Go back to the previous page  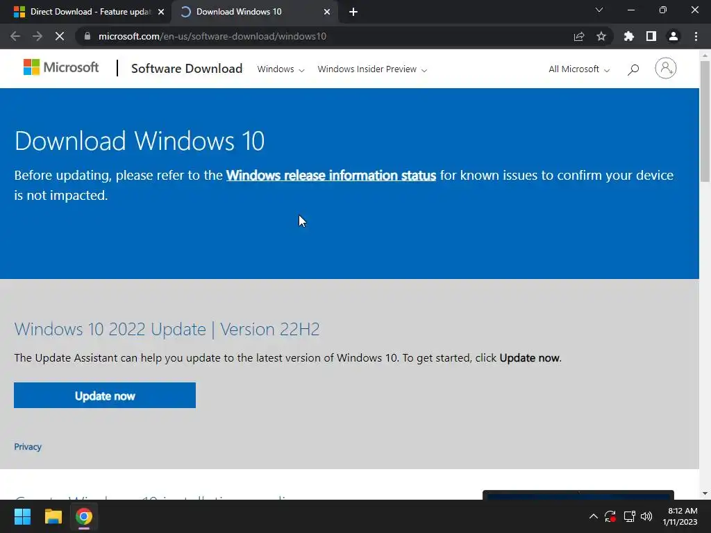tap(15, 36)
